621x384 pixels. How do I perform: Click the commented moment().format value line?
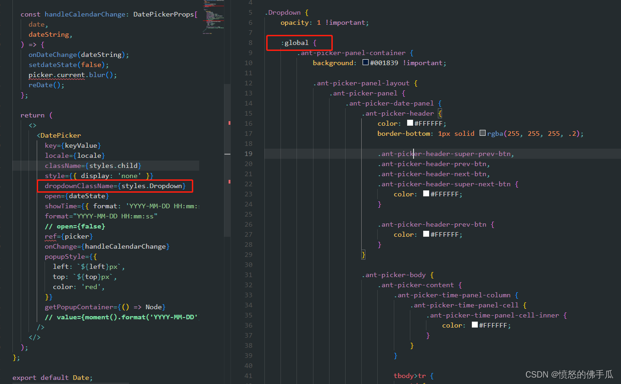coord(122,317)
